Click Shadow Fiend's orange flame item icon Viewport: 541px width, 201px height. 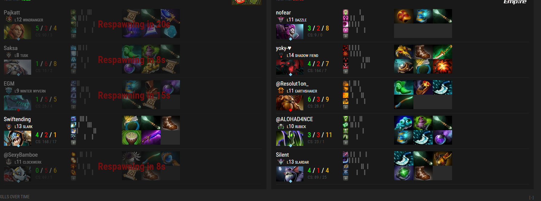pos(442,66)
